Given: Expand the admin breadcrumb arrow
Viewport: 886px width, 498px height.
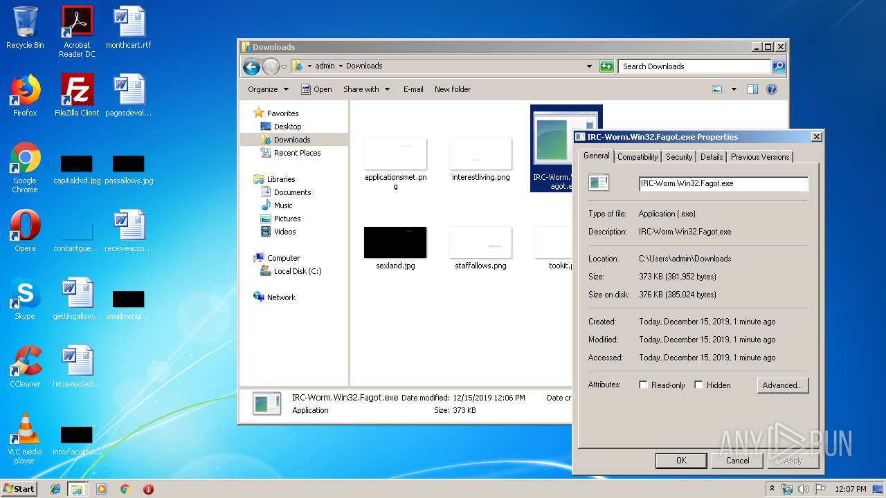Looking at the screenshot, I should (x=341, y=66).
